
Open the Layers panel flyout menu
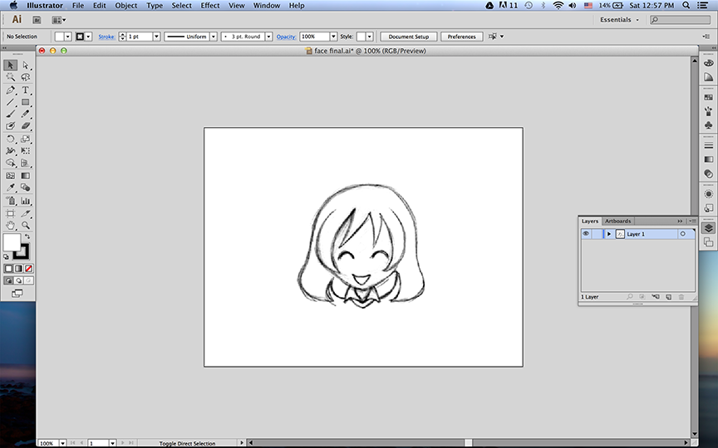click(692, 222)
